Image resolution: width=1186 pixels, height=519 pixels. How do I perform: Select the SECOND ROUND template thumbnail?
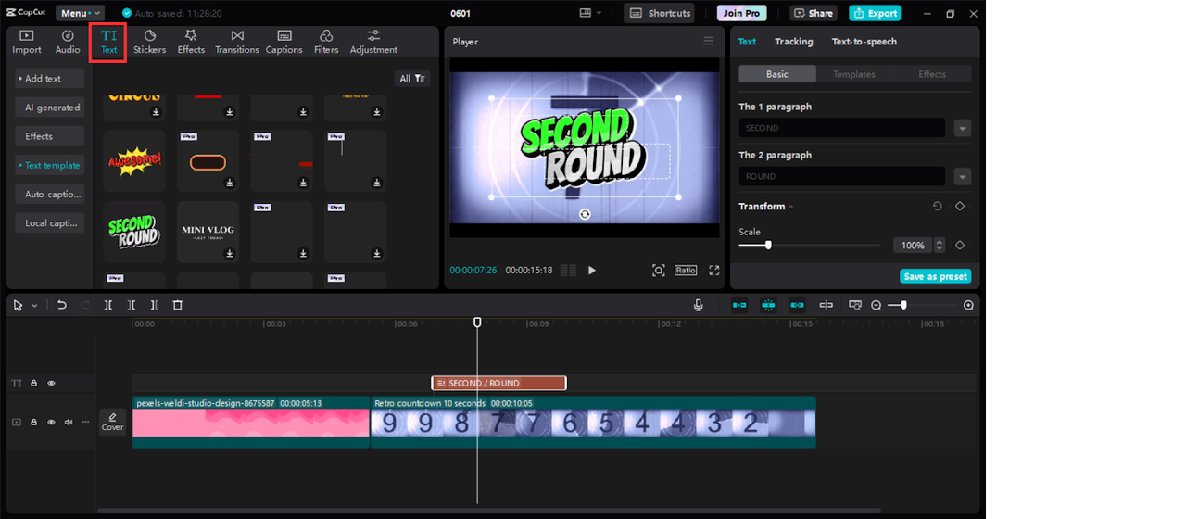pyautogui.click(x=134, y=232)
